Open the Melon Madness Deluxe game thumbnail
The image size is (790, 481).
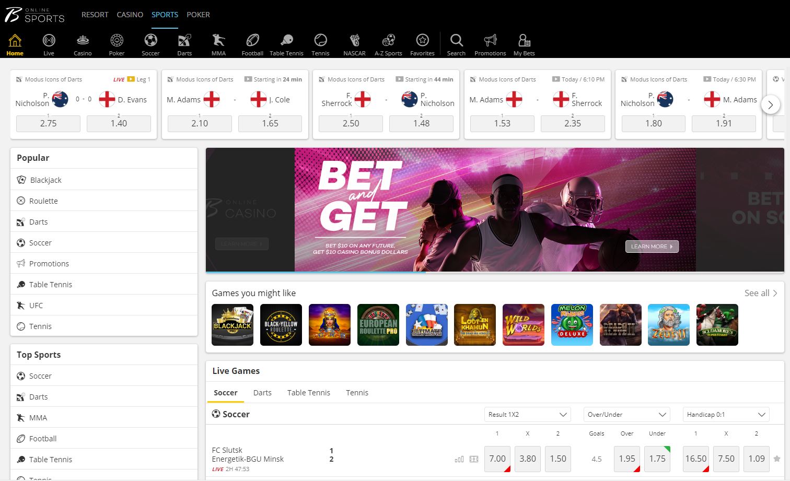(572, 325)
